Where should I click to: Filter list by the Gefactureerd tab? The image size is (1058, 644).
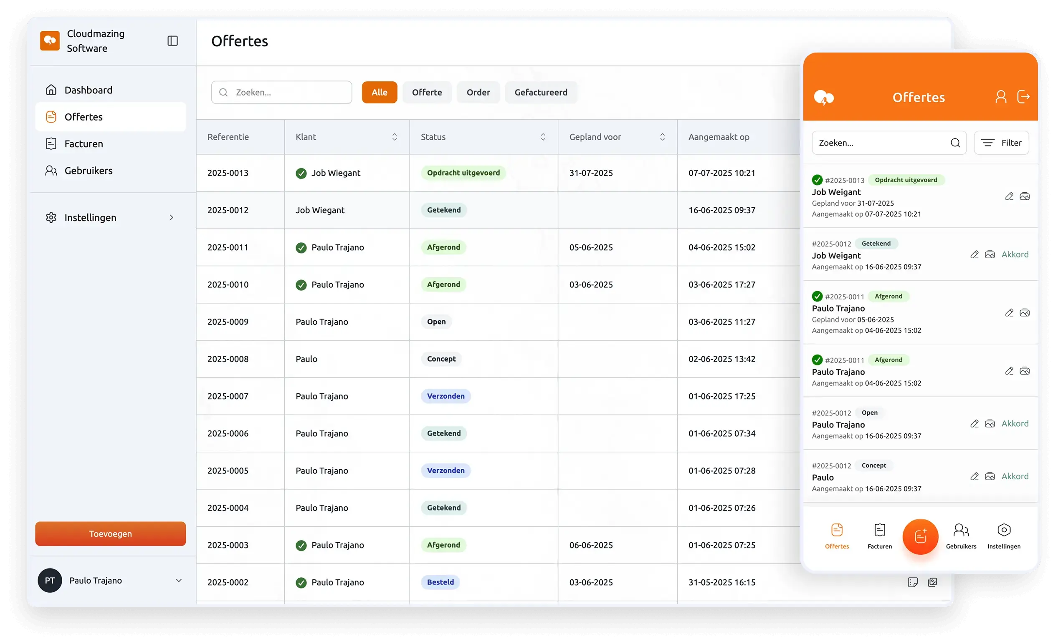[x=541, y=92]
